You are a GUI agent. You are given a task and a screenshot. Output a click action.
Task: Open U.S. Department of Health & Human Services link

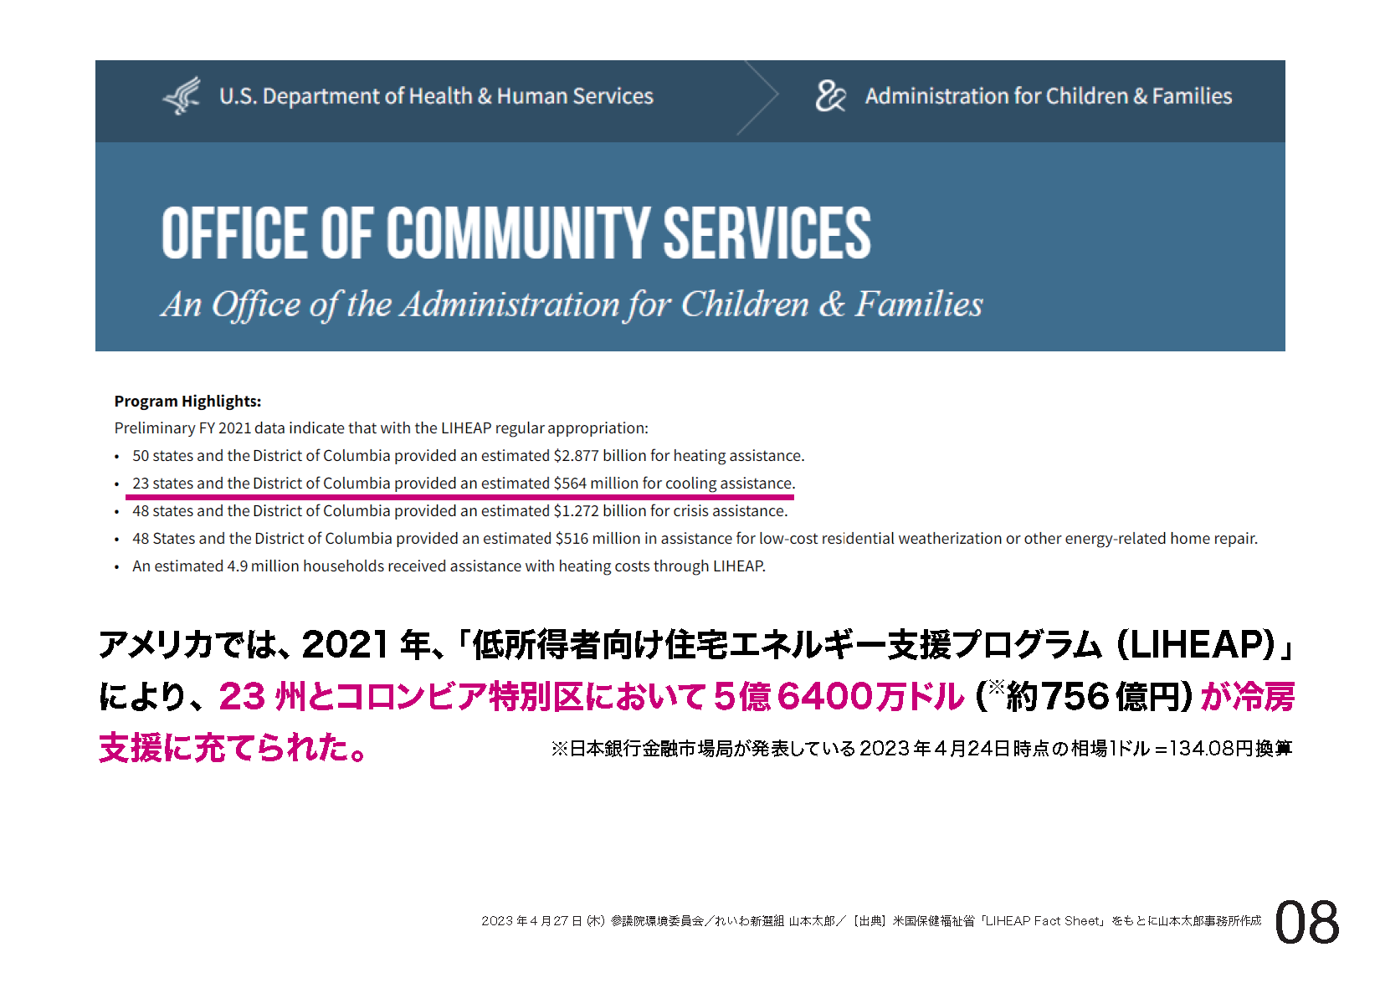tap(435, 97)
